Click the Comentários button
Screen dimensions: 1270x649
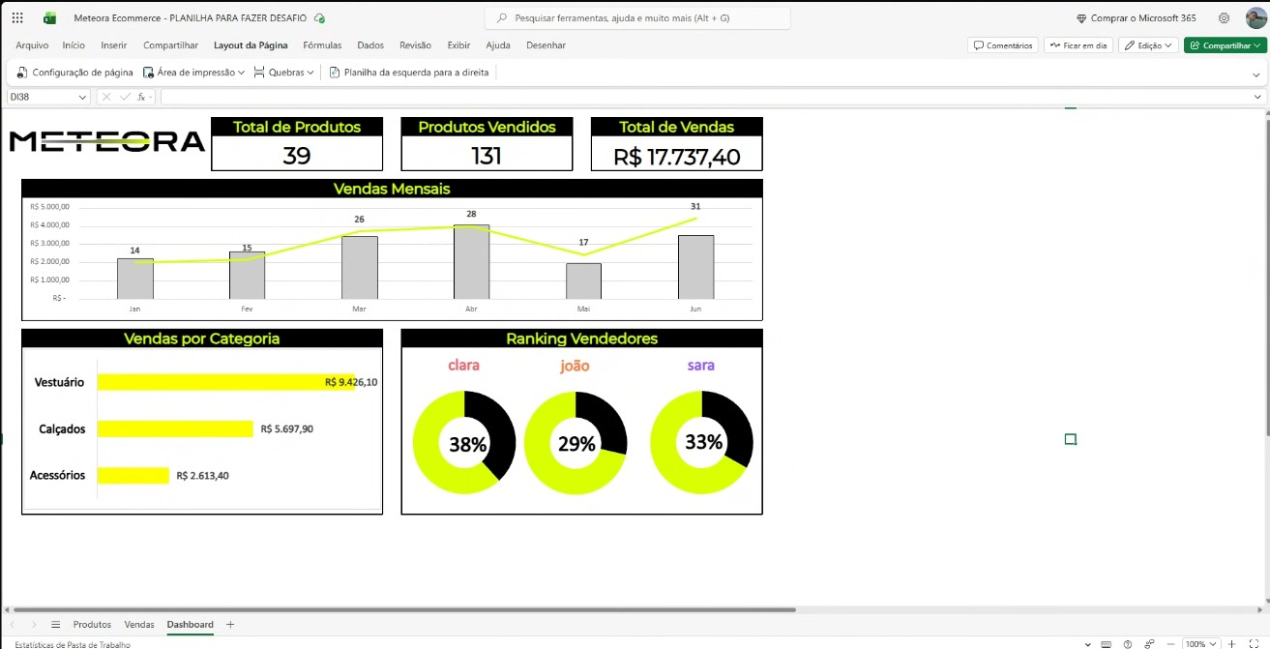1003,45
